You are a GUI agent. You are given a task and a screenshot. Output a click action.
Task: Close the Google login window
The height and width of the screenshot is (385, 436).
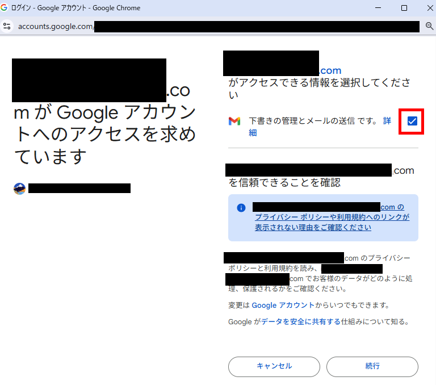point(430,8)
